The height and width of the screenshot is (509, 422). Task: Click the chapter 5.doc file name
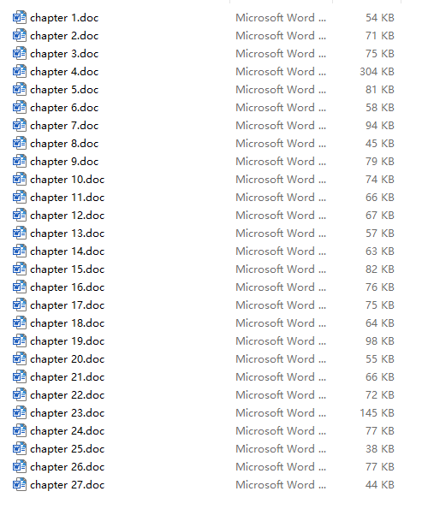[64, 90]
